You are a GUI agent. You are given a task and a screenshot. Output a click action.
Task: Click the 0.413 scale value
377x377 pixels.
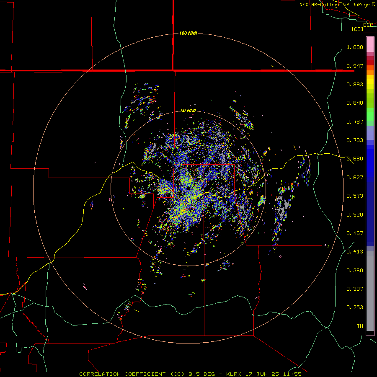(x=355, y=252)
